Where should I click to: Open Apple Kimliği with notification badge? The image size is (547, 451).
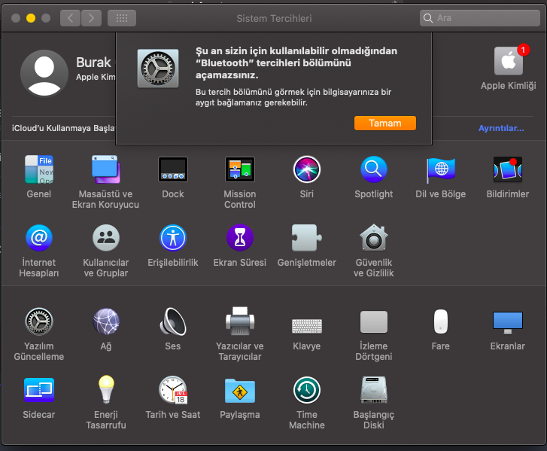pos(508,62)
